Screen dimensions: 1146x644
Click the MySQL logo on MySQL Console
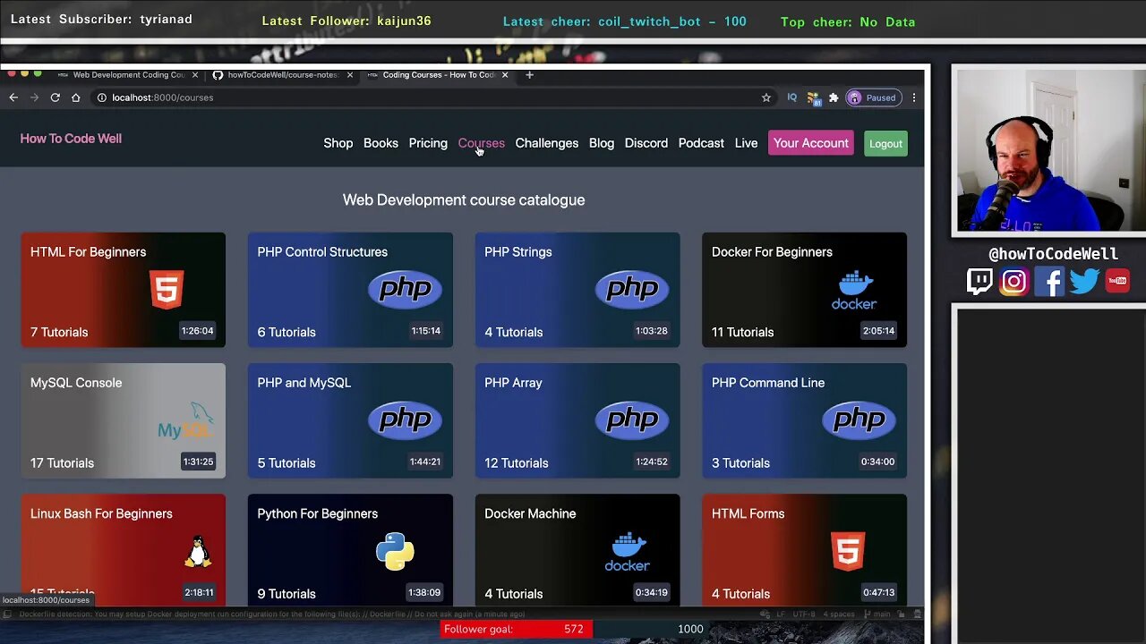click(185, 420)
